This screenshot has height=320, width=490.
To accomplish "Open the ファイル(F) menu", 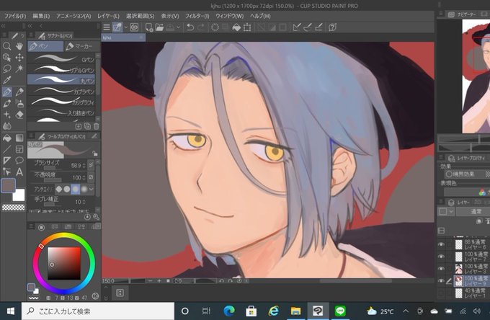I will 15,16.
